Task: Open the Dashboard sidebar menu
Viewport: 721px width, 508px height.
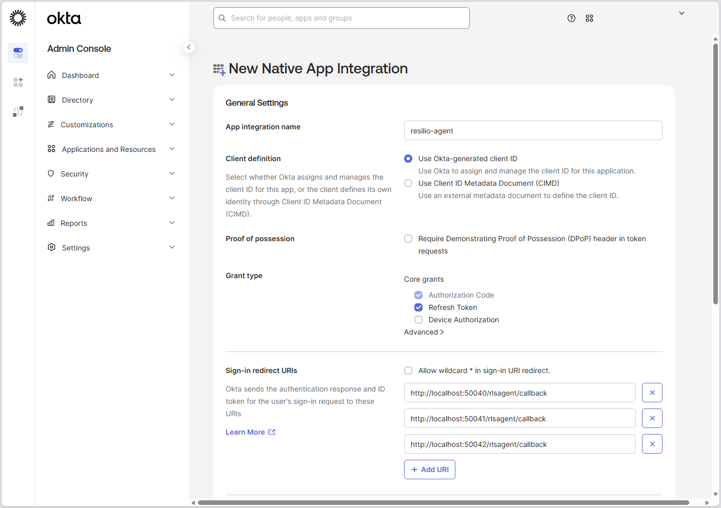Action: click(111, 75)
